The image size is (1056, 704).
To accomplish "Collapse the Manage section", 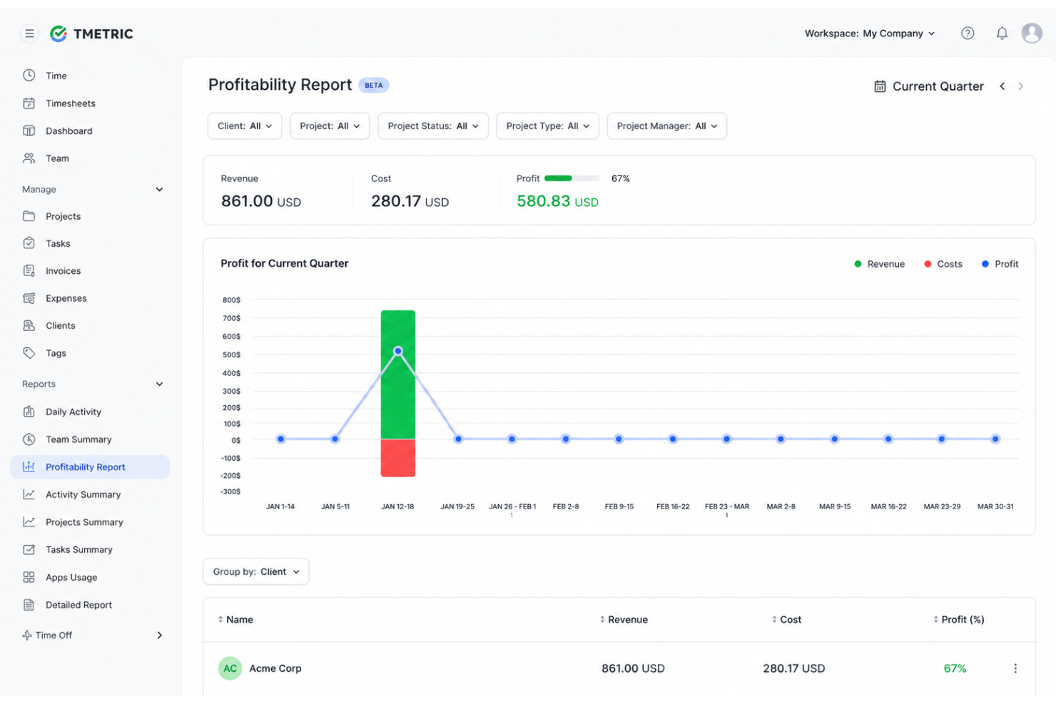I will [x=159, y=190].
